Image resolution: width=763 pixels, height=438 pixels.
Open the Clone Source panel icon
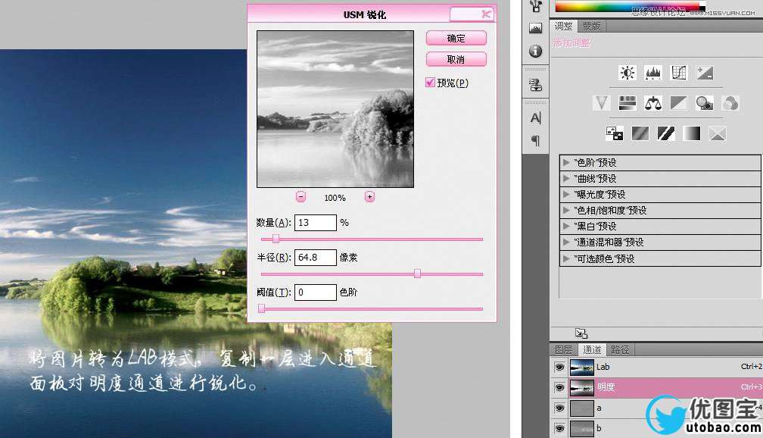(x=536, y=86)
